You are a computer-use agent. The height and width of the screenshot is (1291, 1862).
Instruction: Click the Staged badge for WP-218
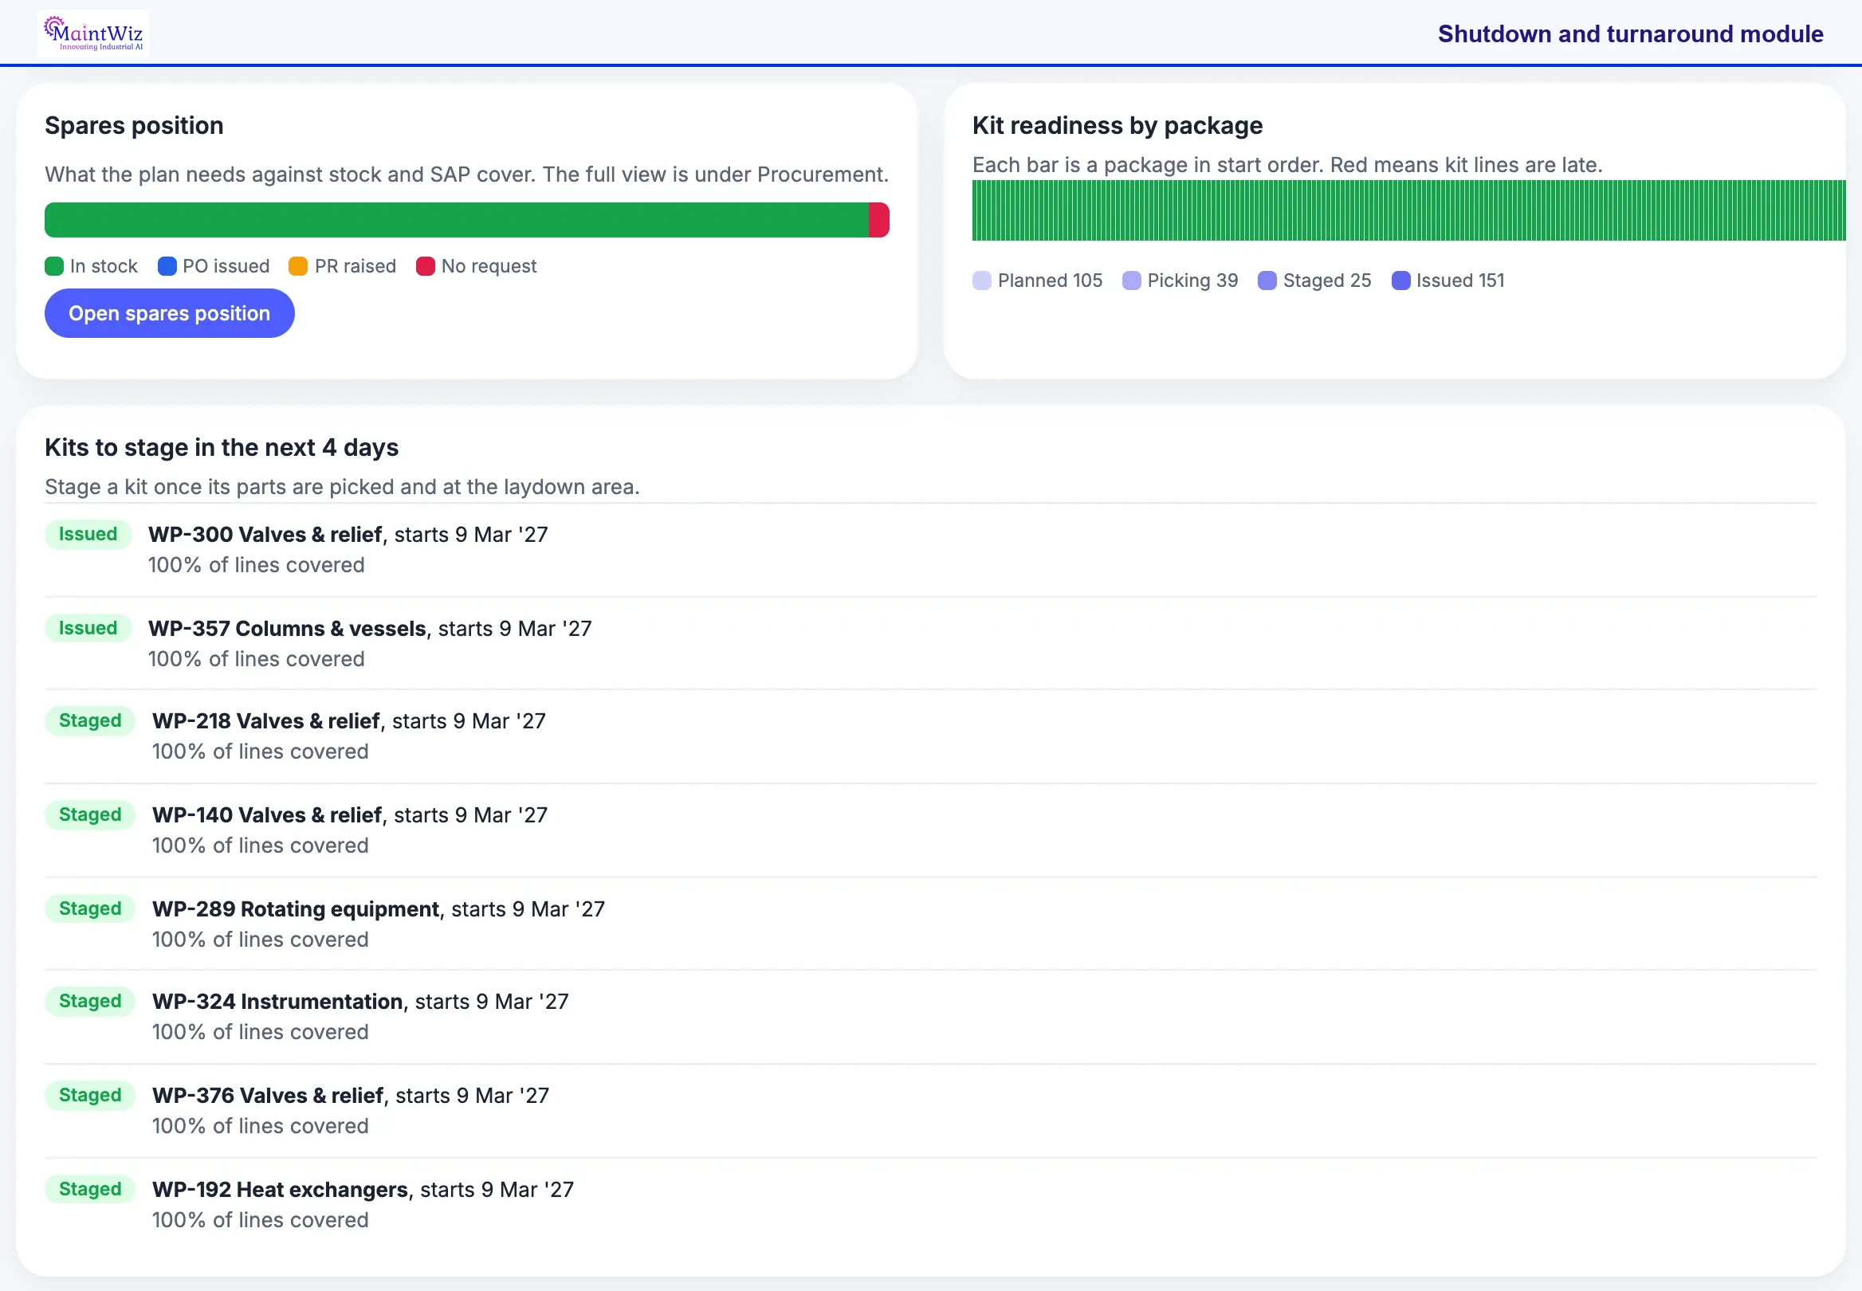click(x=90, y=720)
